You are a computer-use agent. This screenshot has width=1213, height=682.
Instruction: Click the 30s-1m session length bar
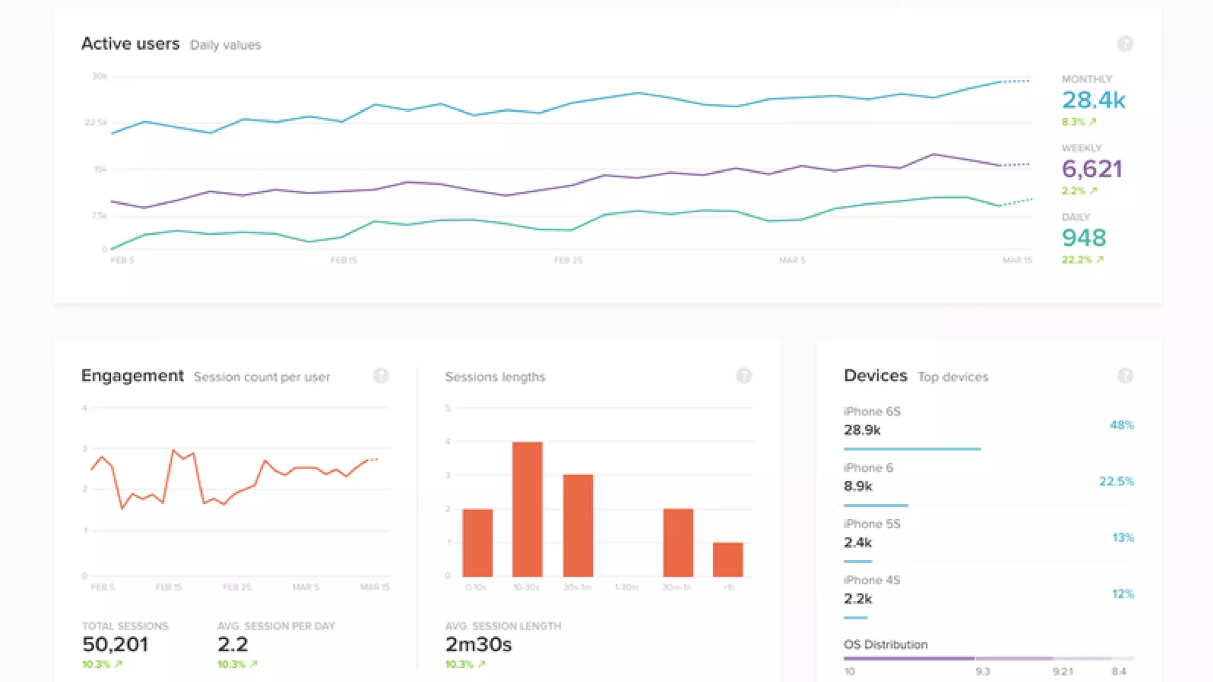tap(577, 526)
